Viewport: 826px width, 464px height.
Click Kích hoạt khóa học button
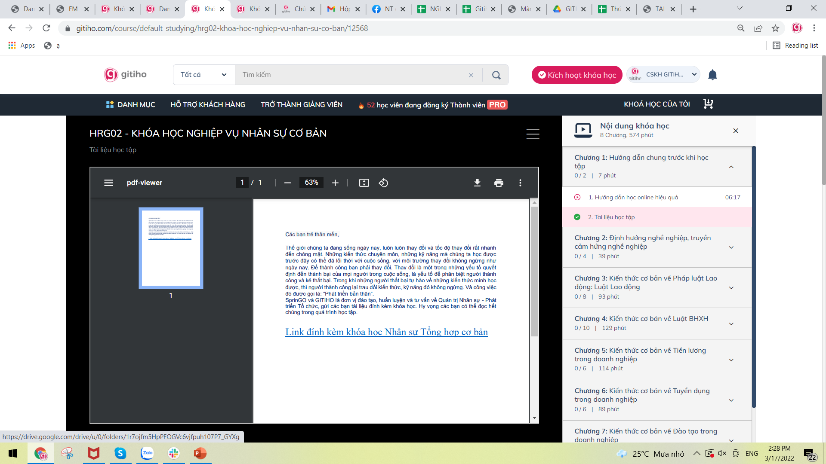[577, 75]
